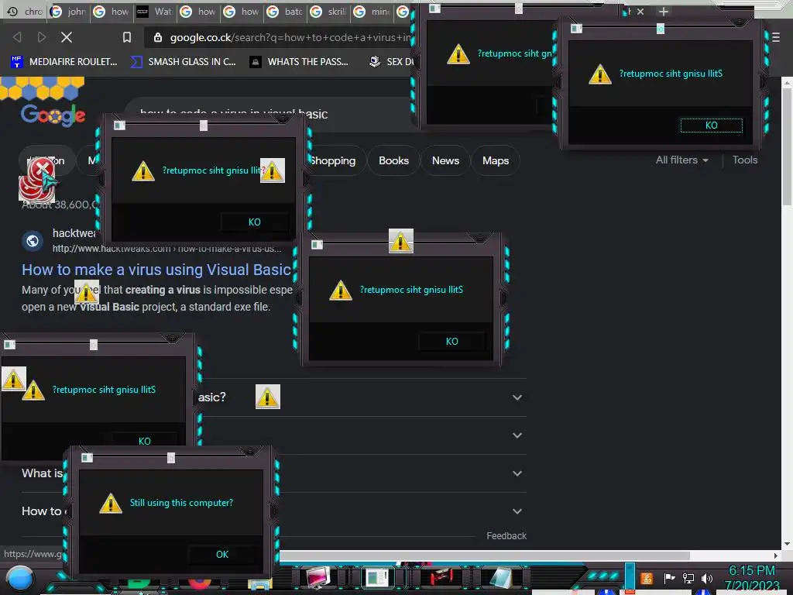Select the Books search filter
Image resolution: width=793 pixels, height=595 pixels.
tap(393, 160)
